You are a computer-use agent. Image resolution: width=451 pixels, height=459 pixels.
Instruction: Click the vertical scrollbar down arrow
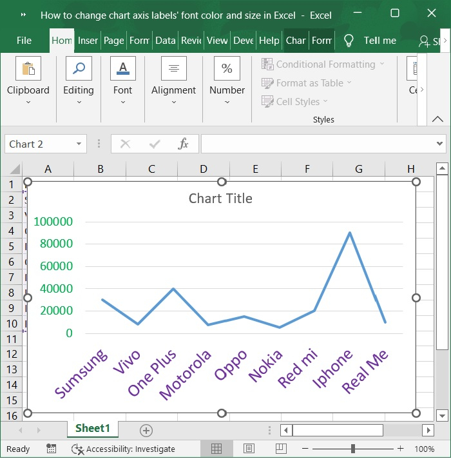[442, 415]
